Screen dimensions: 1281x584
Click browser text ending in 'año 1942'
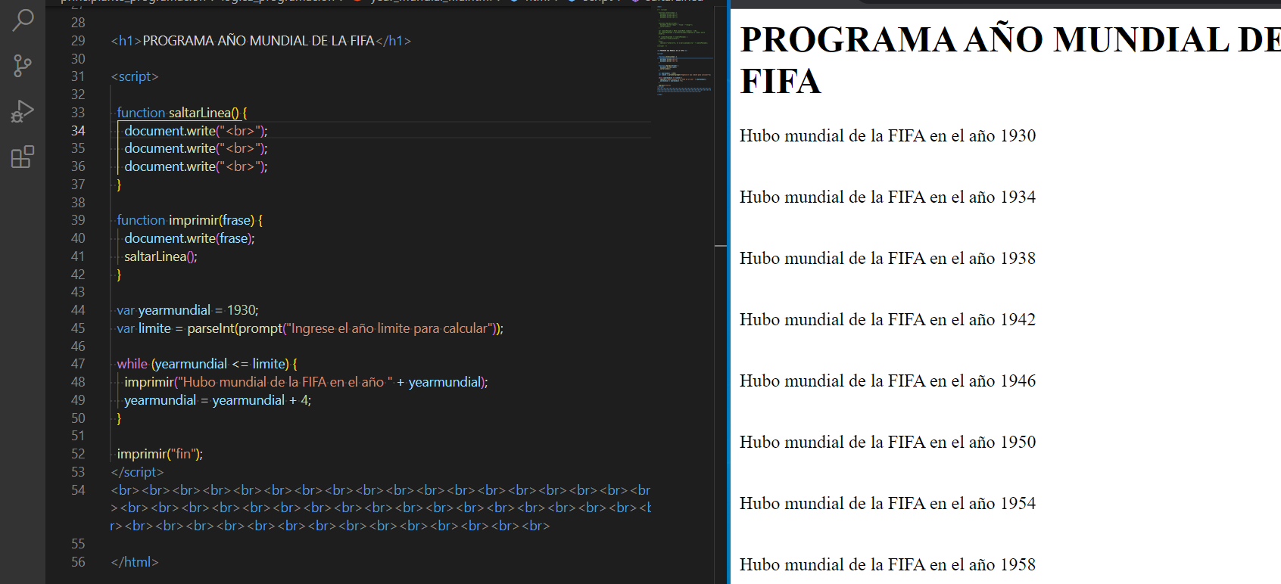click(x=888, y=320)
